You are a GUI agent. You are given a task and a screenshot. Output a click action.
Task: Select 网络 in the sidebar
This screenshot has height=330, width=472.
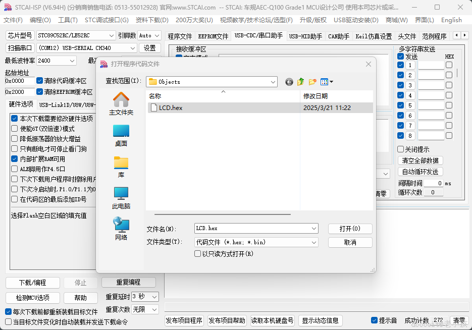[x=121, y=228]
